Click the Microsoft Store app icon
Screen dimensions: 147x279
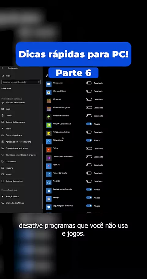click(49, 92)
